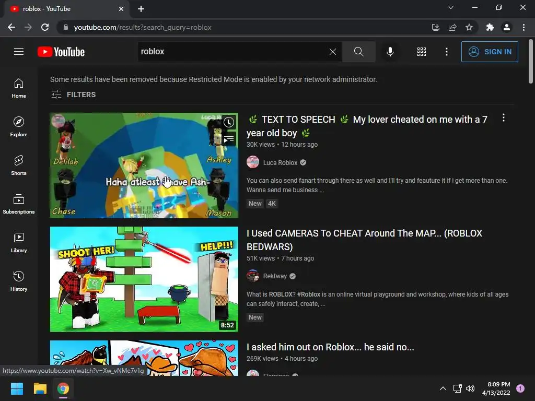Expand the FILTERS options
Screen dimensions: 535x401
click(x=73, y=95)
